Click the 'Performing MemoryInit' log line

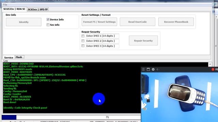(17, 83)
